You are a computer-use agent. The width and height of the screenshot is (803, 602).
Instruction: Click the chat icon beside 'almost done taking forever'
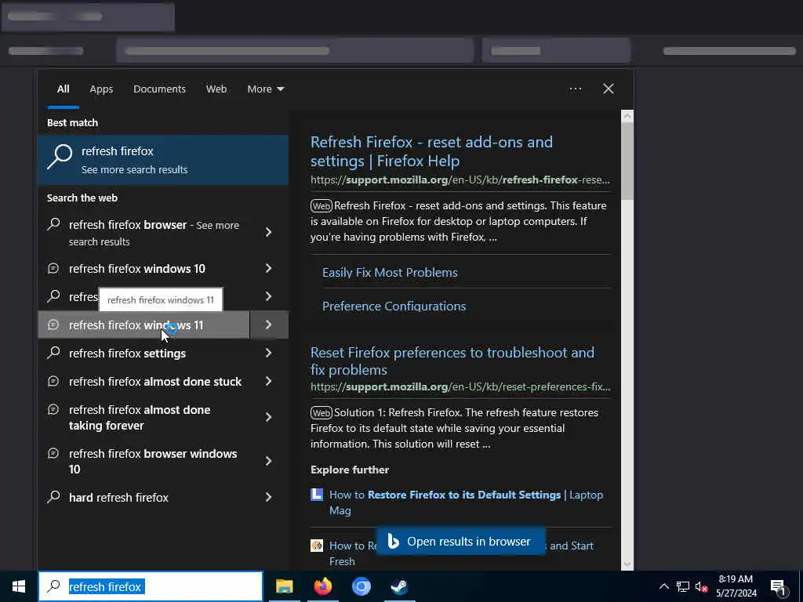53,409
